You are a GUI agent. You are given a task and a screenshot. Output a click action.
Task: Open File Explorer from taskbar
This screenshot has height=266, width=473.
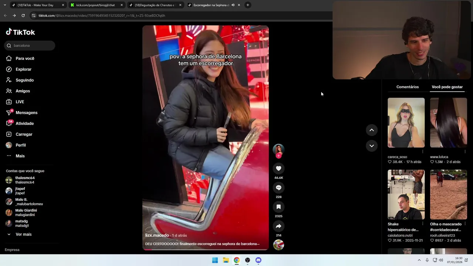click(x=226, y=260)
